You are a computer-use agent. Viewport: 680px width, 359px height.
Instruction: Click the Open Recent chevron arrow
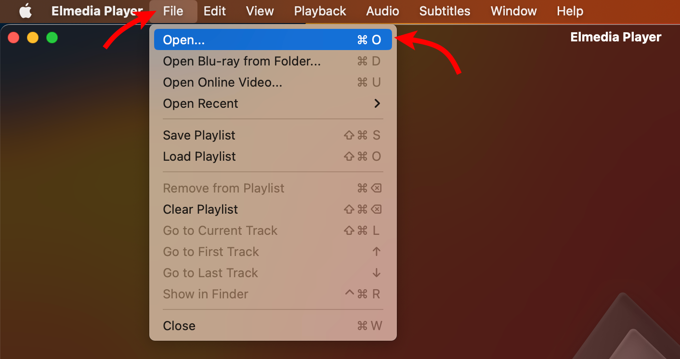point(377,103)
